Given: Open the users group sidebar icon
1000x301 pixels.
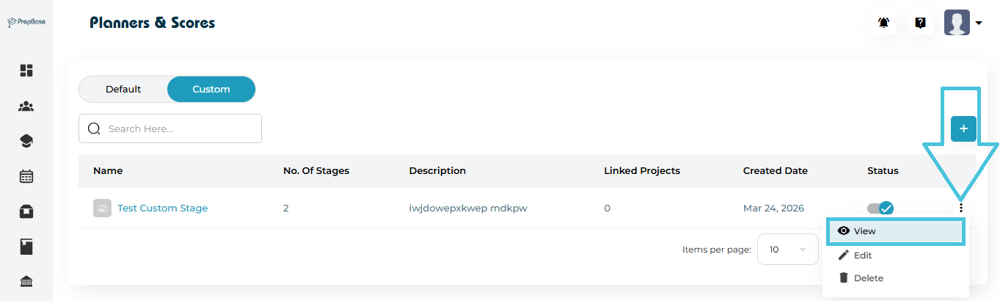Looking at the screenshot, I should tap(26, 106).
